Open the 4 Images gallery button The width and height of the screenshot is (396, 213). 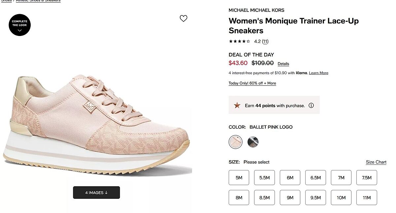(96, 193)
